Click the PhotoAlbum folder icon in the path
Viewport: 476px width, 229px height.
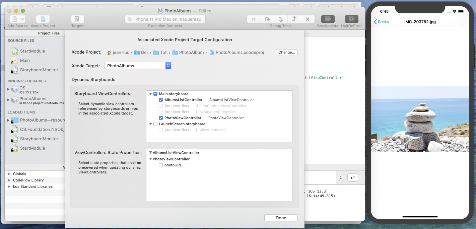175,53
